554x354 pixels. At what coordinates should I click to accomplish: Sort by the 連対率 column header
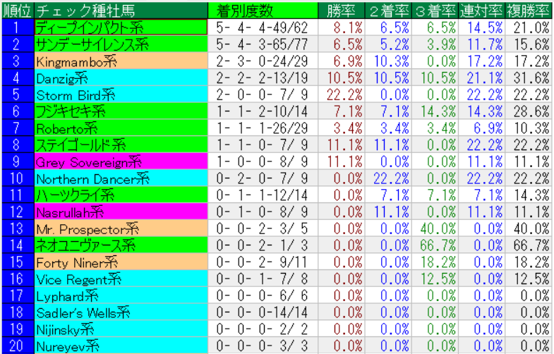click(481, 10)
